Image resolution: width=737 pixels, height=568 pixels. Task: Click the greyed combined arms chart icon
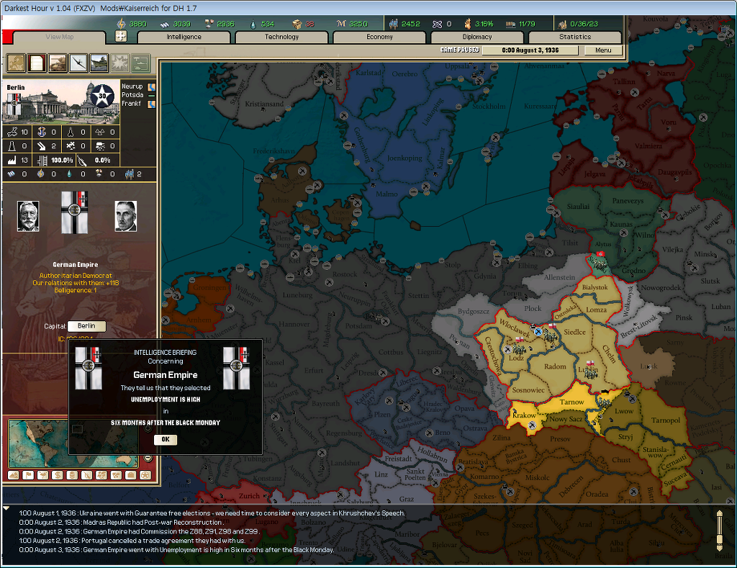(140, 63)
